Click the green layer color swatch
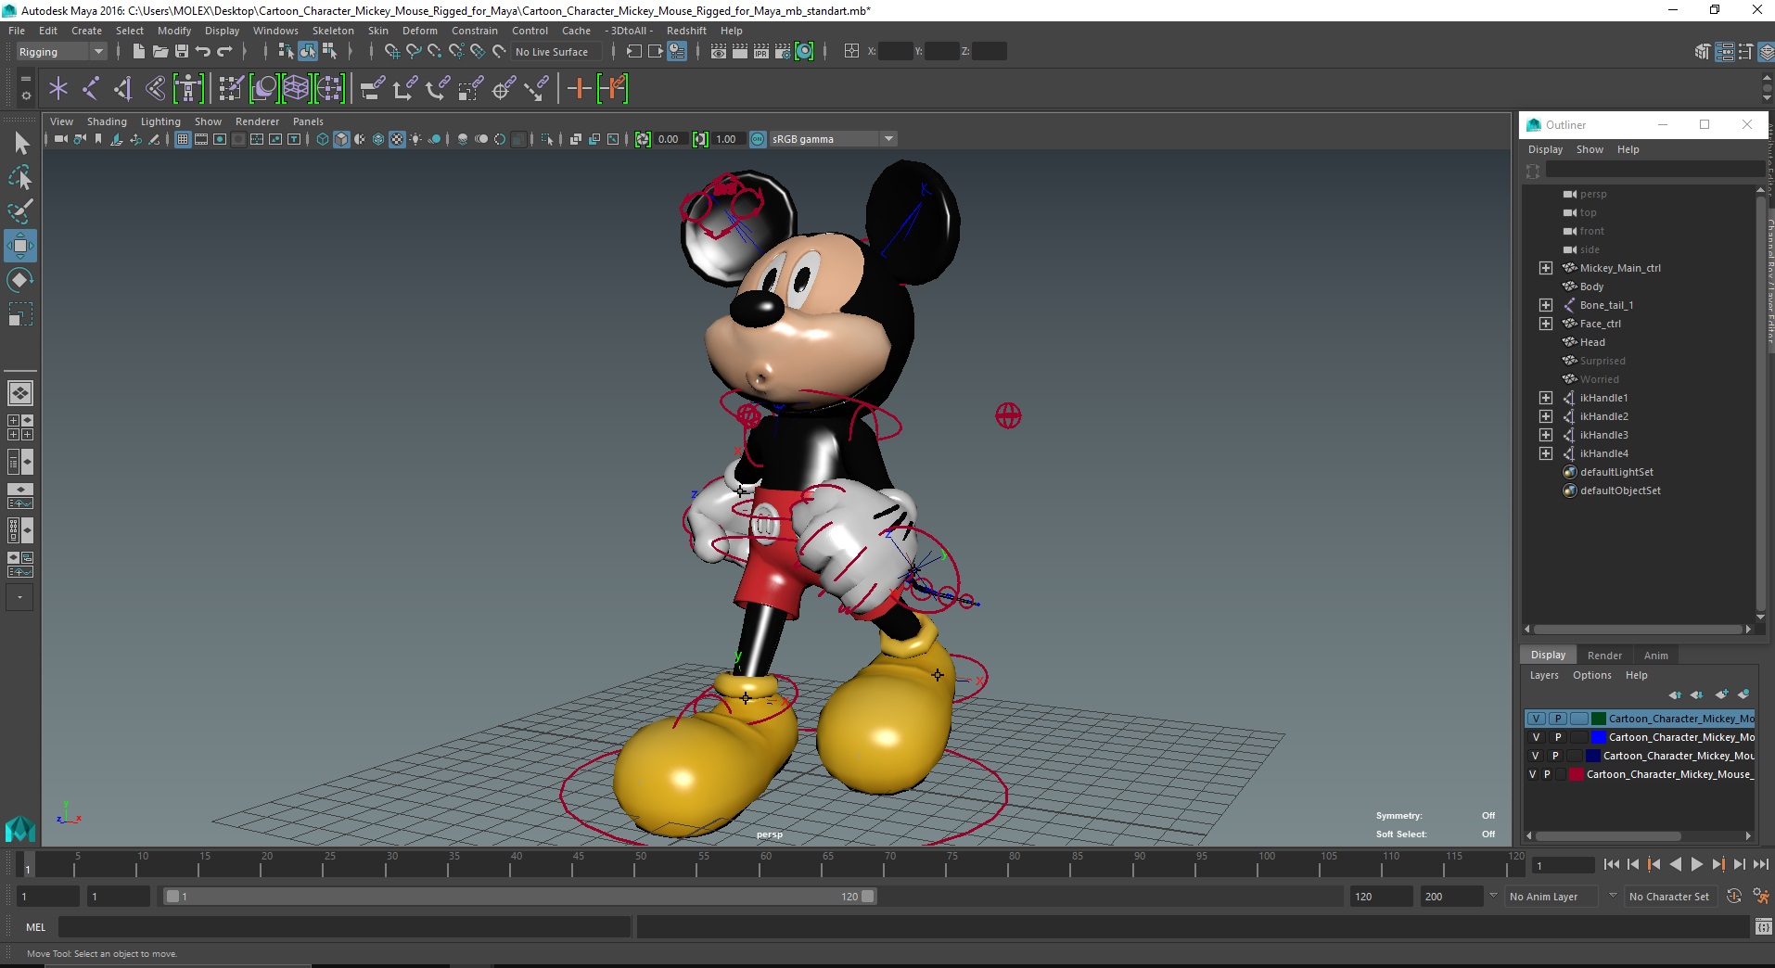 (x=1599, y=719)
